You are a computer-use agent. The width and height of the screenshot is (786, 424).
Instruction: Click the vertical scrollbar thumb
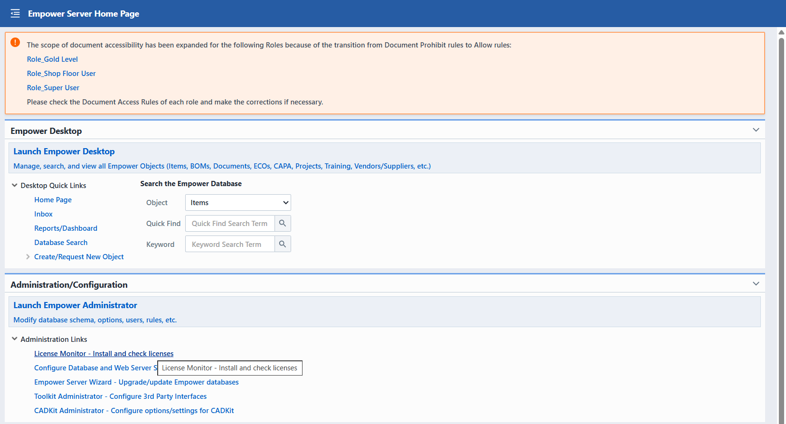(x=781, y=230)
